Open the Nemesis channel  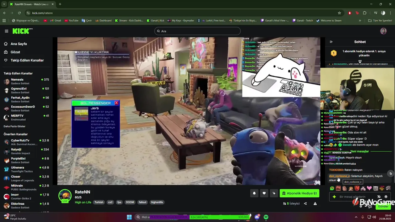click(x=26, y=81)
